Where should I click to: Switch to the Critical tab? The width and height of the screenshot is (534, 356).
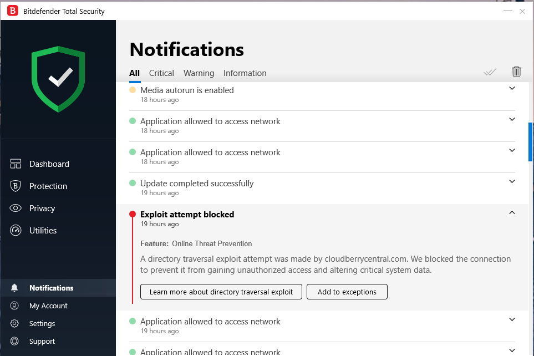(x=161, y=73)
